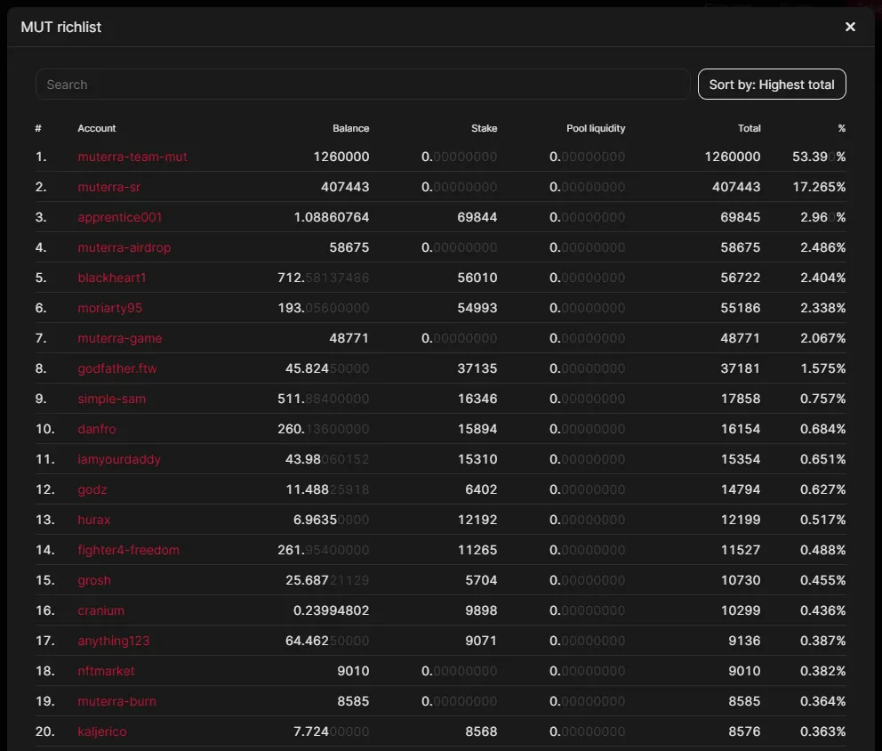This screenshot has width=882, height=751.
Task: Click the percentage 2.067%
Action: pos(823,338)
